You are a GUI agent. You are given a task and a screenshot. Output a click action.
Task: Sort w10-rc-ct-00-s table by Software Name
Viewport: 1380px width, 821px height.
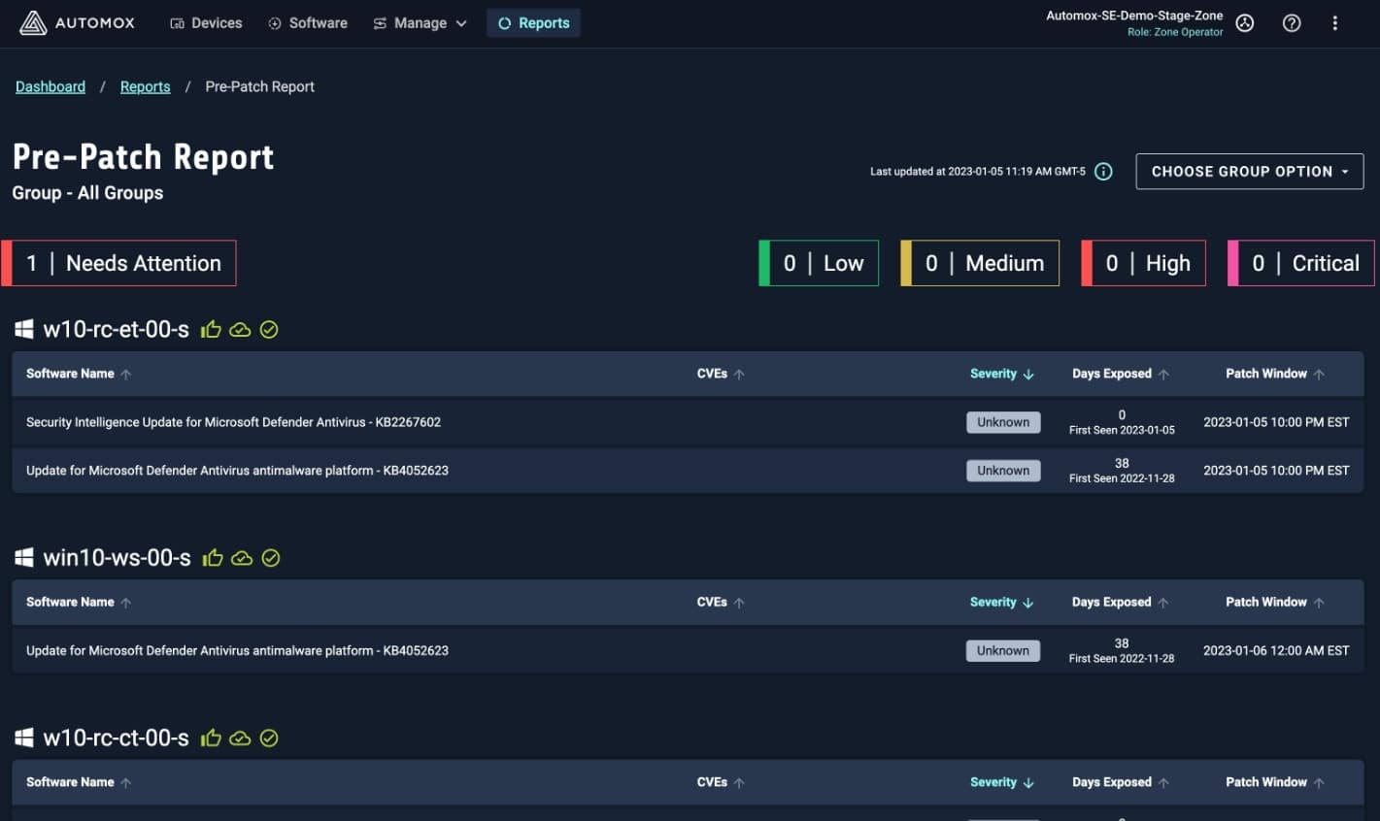[x=79, y=782]
